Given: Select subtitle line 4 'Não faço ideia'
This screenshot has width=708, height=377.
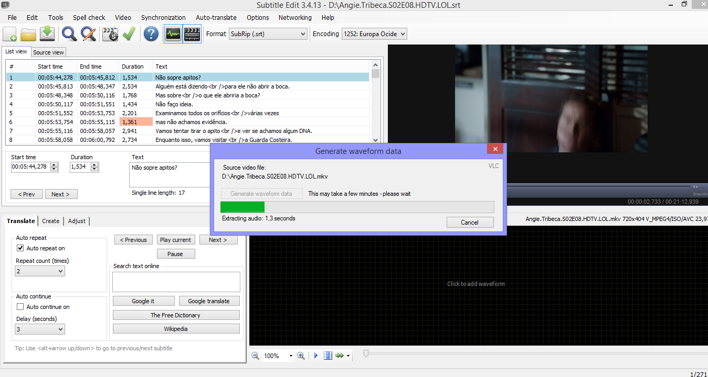Looking at the screenshot, I should click(x=178, y=104).
